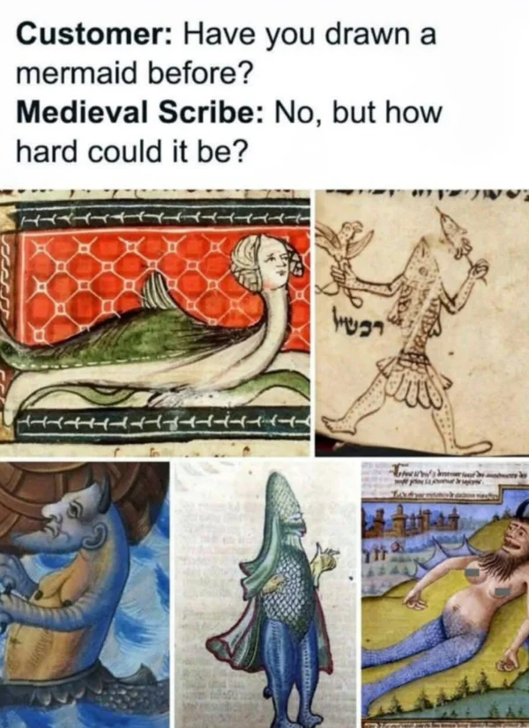Click the red-background serpent mermaid image
Image resolution: width=529 pixels, height=728 pixels.
click(155, 323)
